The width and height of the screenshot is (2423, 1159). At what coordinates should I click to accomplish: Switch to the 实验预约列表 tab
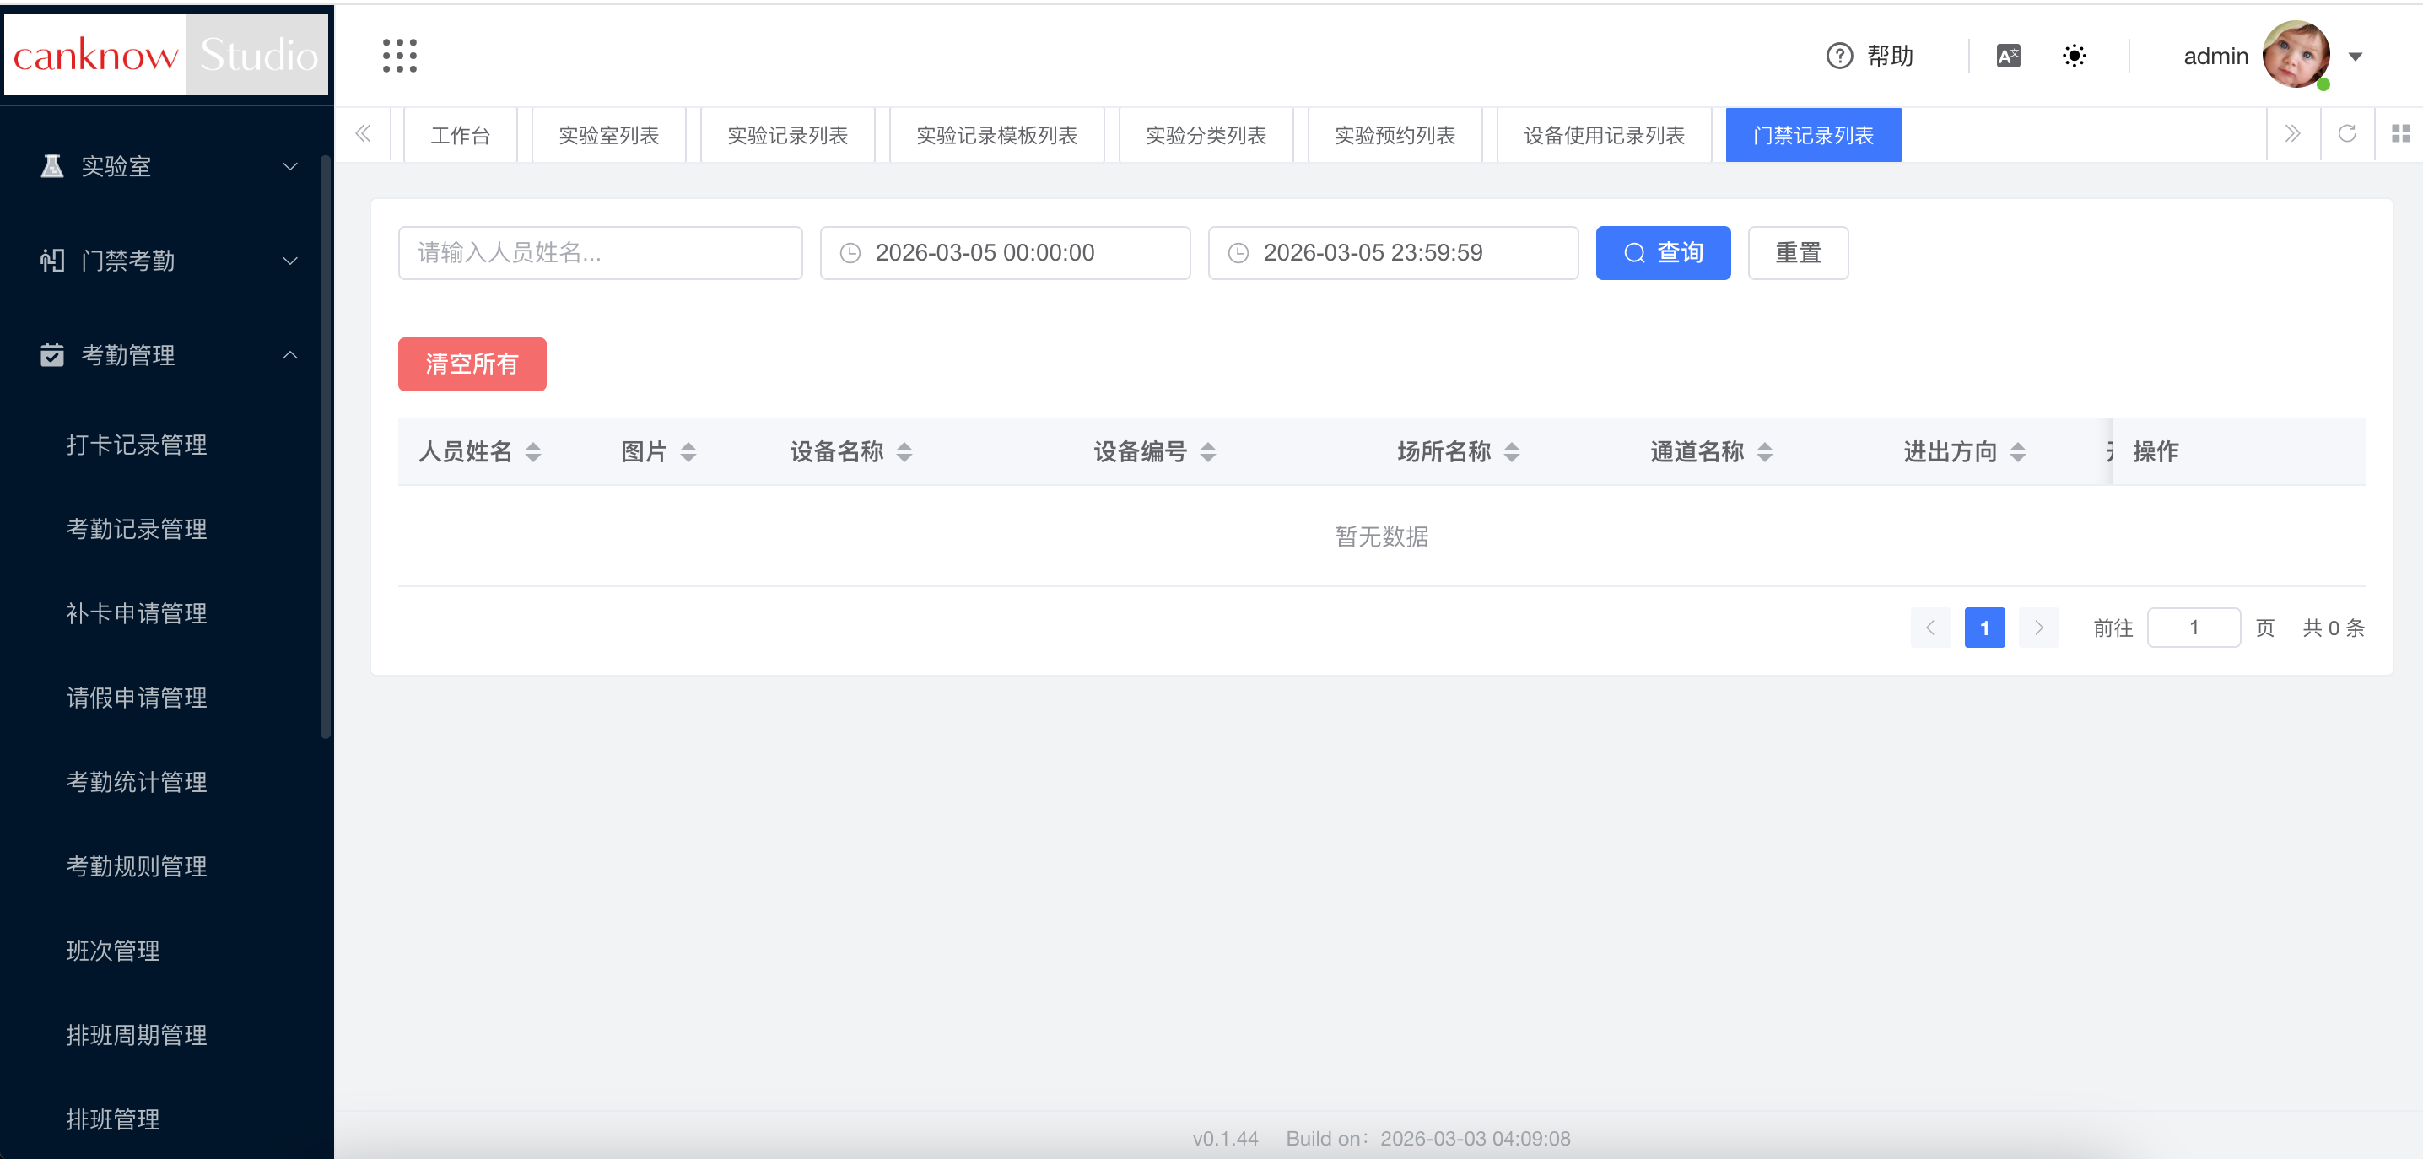1394,136
